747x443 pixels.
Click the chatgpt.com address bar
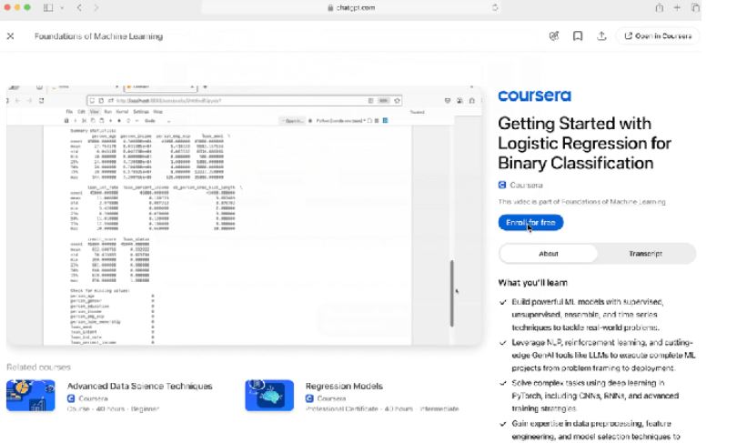coord(351,7)
